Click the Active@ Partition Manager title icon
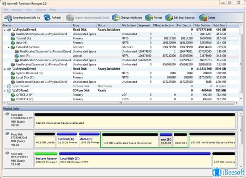Screen dimensions: 246x178 4,3
